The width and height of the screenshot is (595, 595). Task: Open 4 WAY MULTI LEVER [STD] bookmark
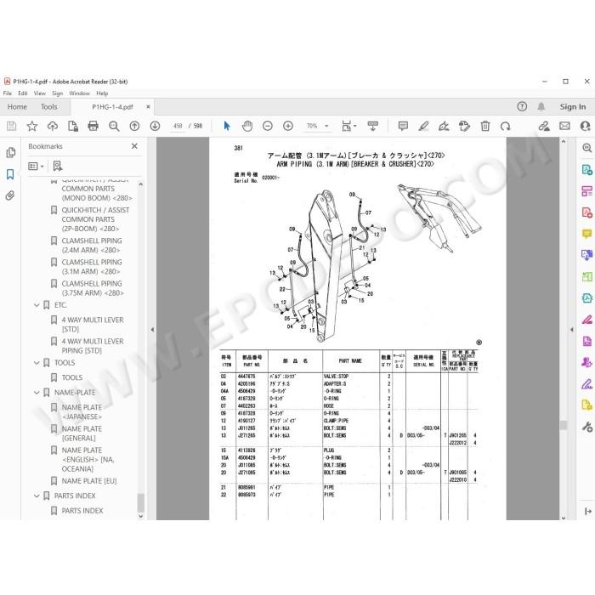93,325
